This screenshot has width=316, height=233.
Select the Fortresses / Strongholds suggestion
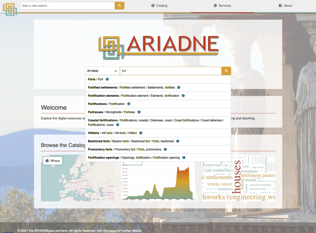[158, 112]
